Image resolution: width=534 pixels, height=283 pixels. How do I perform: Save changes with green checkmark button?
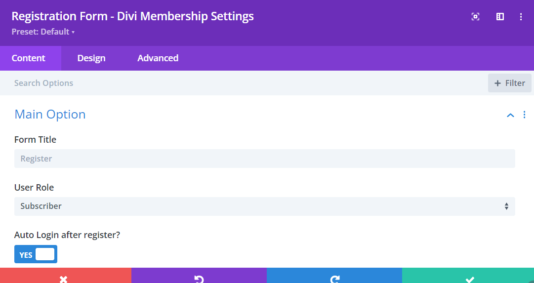coord(468,276)
